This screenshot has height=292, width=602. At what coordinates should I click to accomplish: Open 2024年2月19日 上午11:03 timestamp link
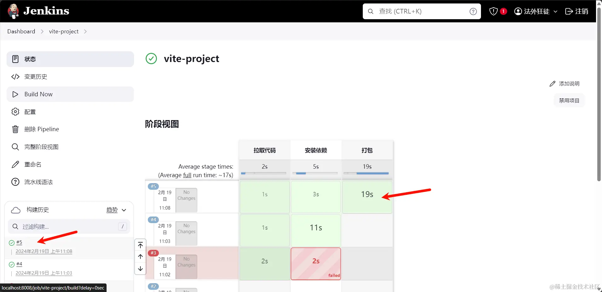pos(44,273)
